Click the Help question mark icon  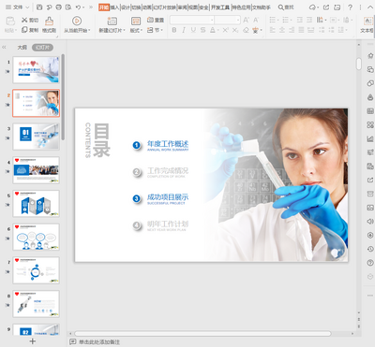[351, 7]
